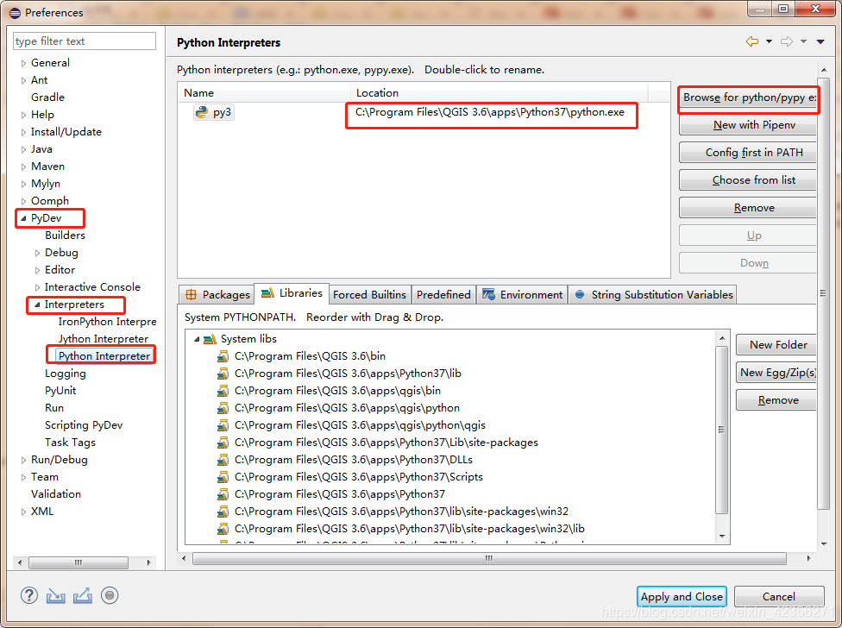The image size is (842, 628).
Task: Select the apps\qgis\python library path
Action: point(347,408)
